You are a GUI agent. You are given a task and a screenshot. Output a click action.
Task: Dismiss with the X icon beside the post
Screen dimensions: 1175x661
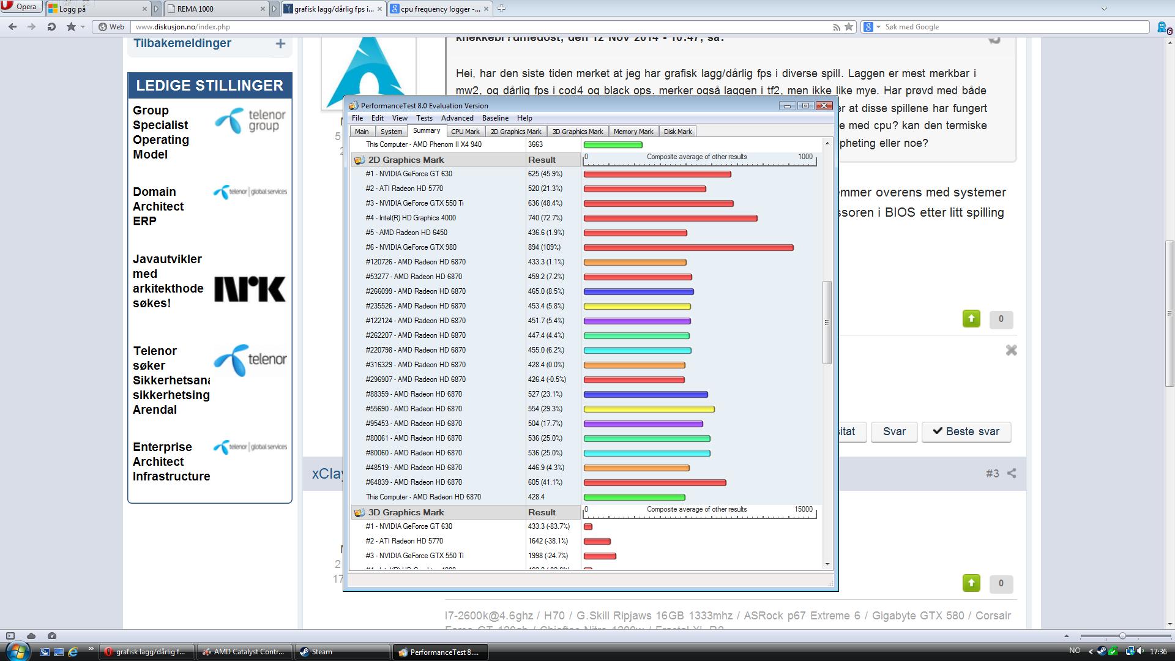pos(1011,350)
